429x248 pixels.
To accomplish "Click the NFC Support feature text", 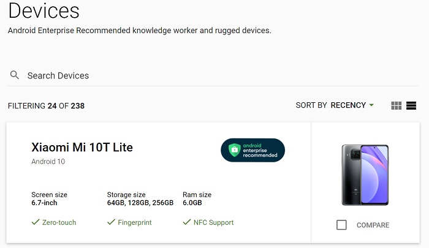I will click(x=214, y=222).
